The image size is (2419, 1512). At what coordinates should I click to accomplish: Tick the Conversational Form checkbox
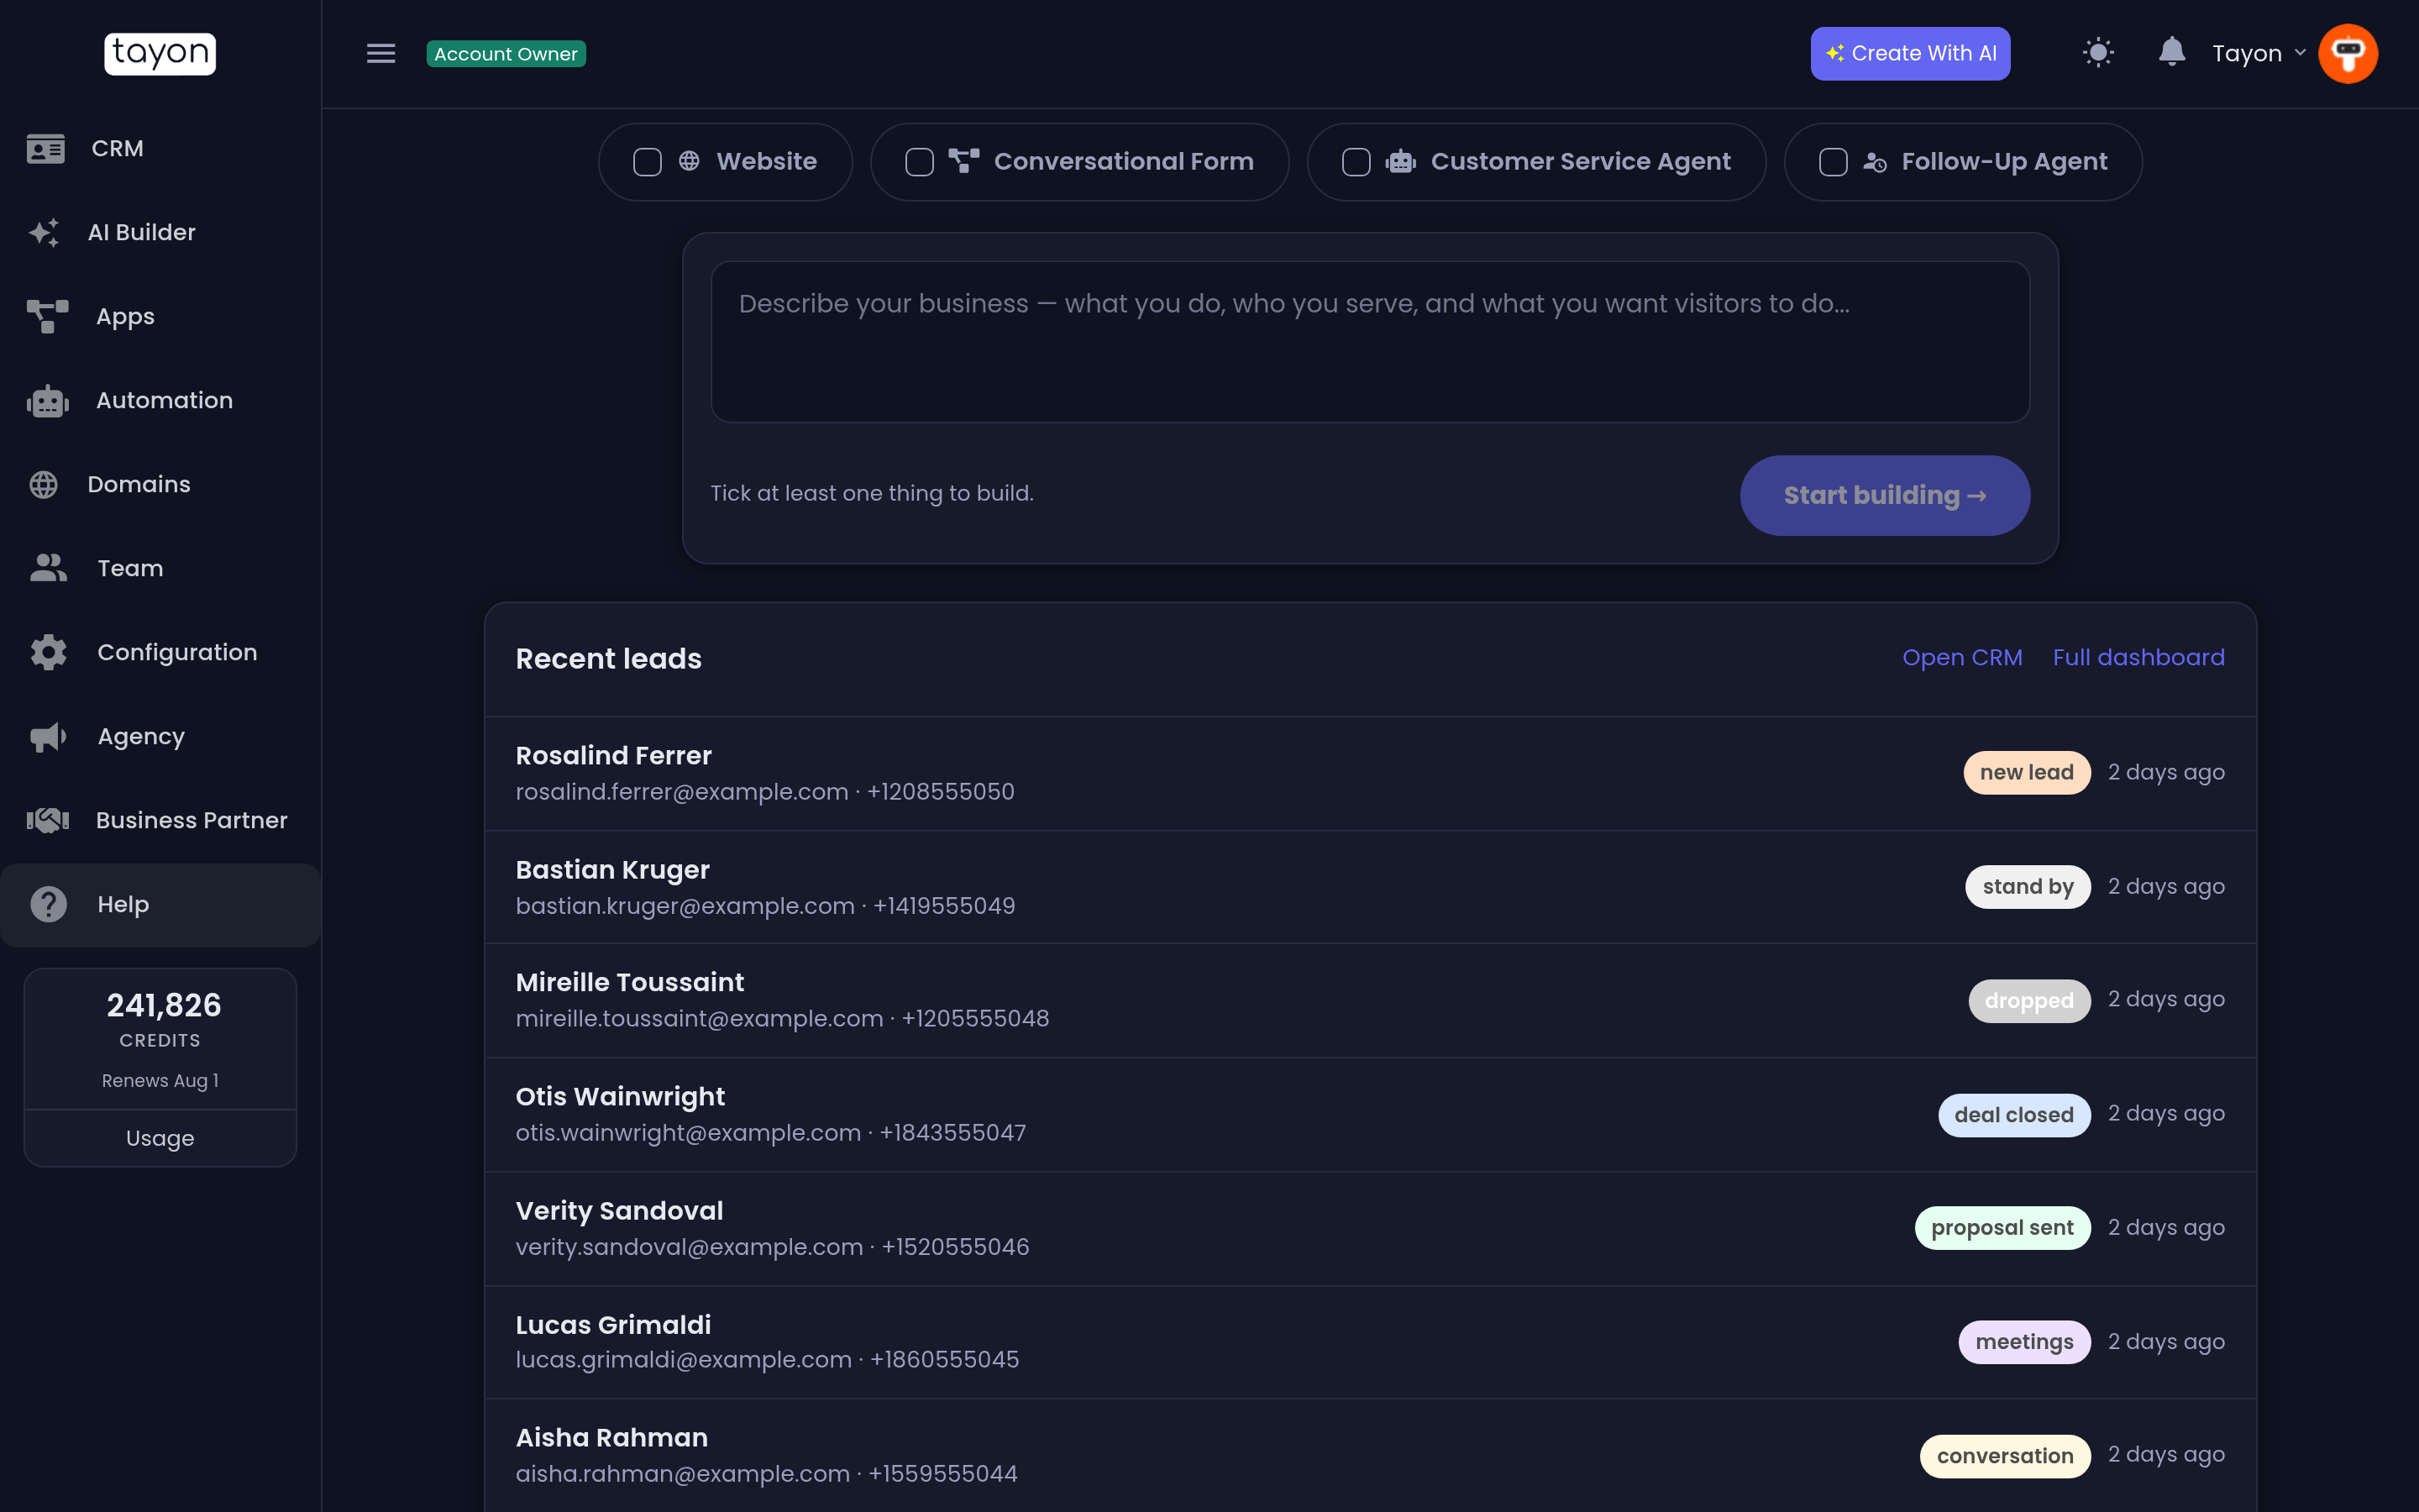pyautogui.click(x=919, y=162)
